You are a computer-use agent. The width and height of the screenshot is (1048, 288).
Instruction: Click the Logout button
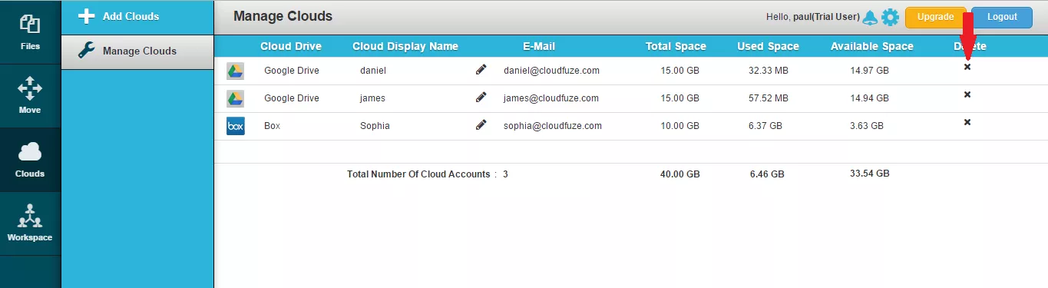coord(1002,17)
